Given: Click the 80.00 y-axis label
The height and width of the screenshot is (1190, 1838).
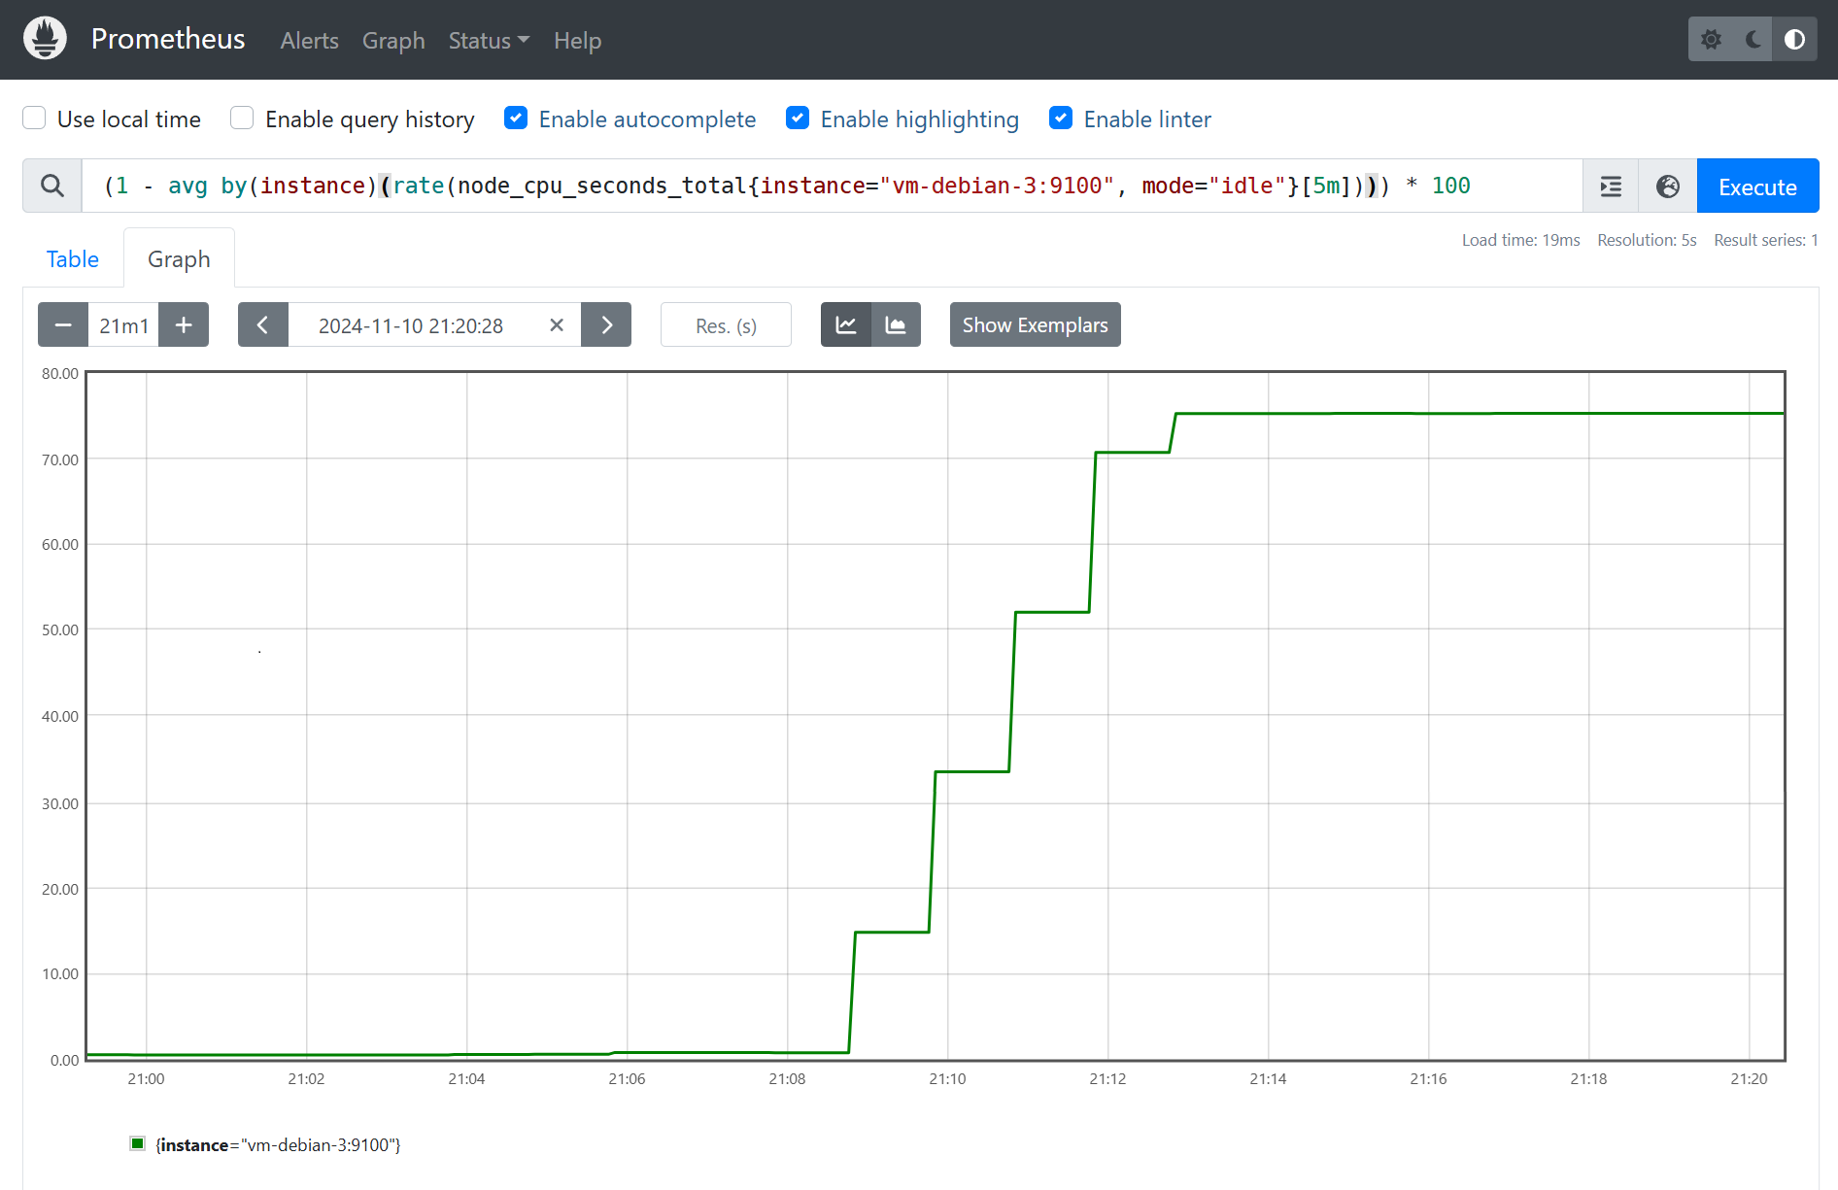Looking at the screenshot, I should tap(60, 373).
